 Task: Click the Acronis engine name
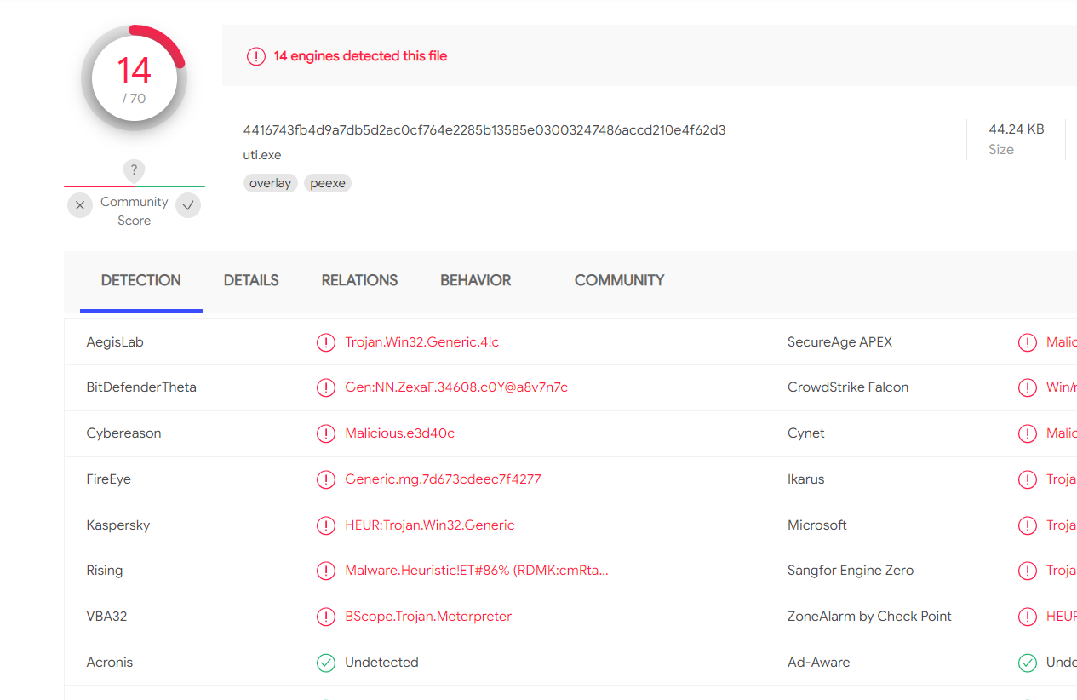pos(110,663)
